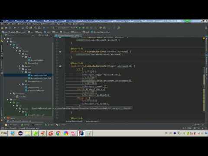The height and width of the screenshot is (156, 208).
Task: Click the Build project hammer icon
Action: point(53,28)
